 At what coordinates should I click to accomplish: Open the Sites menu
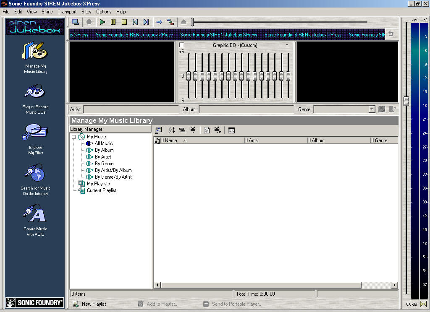tap(86, 12)
